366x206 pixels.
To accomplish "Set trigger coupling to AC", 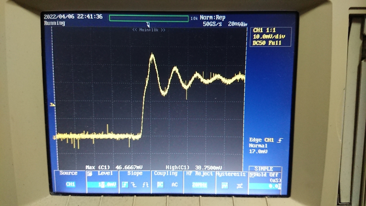I will point(174,185).
